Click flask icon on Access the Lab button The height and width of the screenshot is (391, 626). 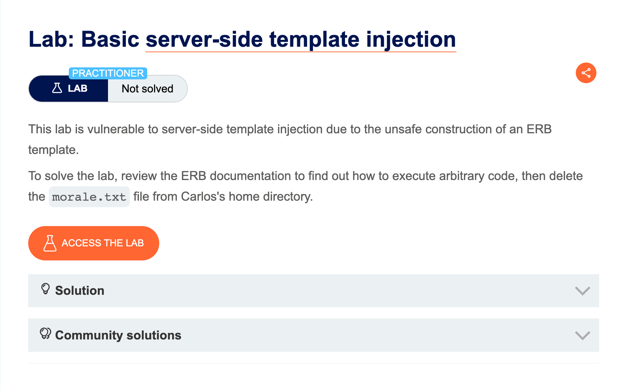point(50,243)
